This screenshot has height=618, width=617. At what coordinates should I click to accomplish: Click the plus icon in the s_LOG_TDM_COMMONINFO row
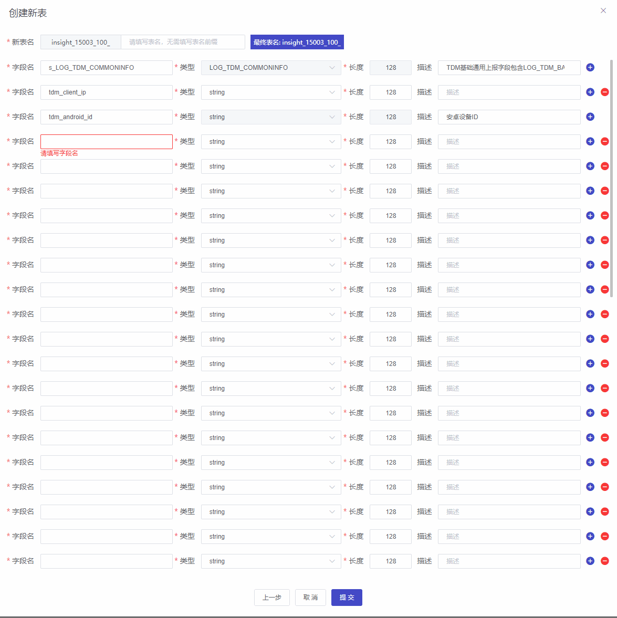click(x=590, y=68)
